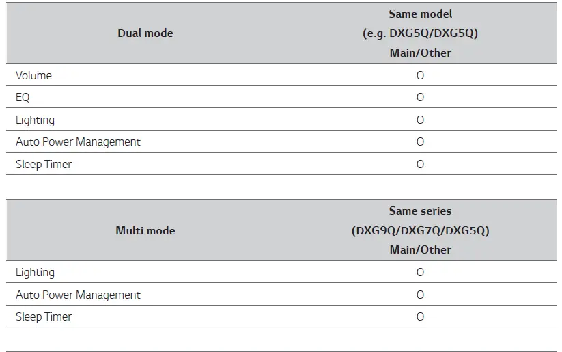Click the O mark for Multi mode Lighting

[420, 272]
